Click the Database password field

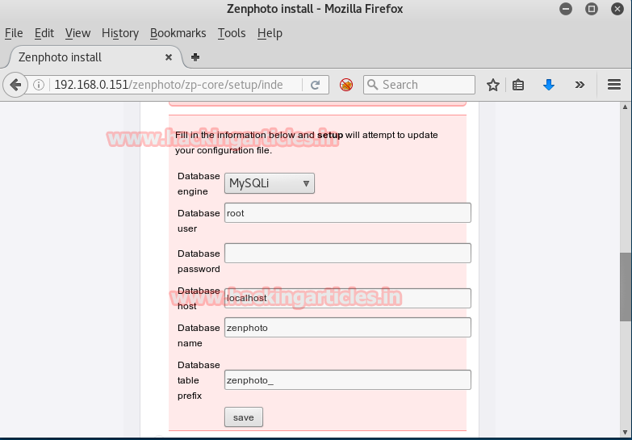pos(347,254)
